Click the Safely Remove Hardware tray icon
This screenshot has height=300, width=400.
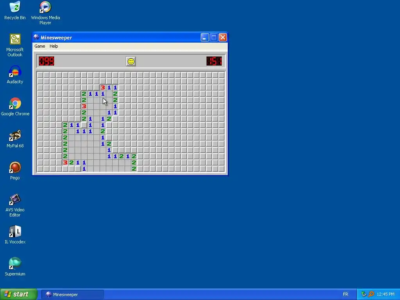tap(364, 295)
